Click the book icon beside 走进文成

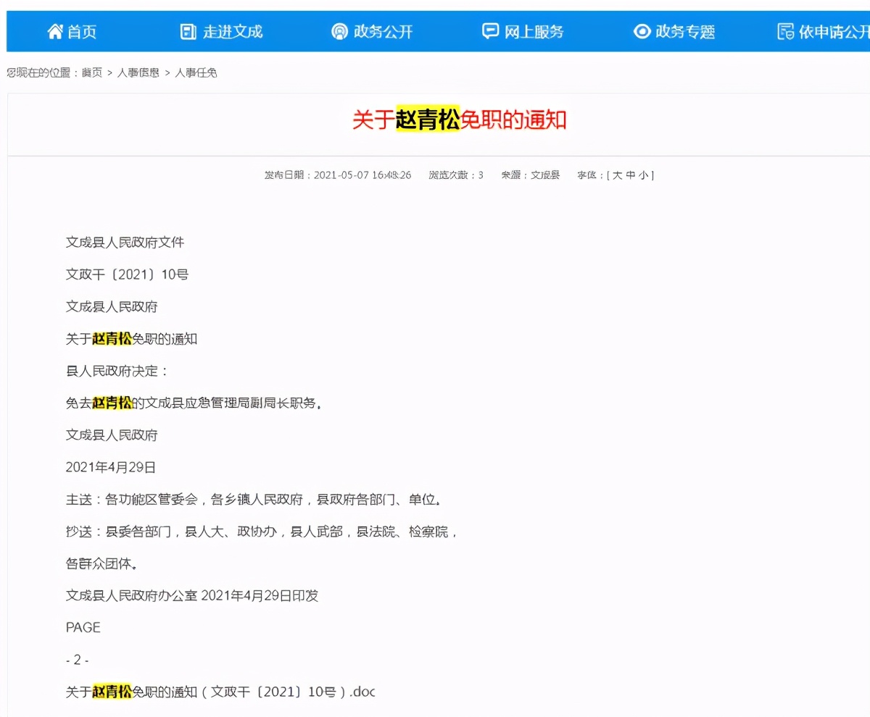(187, 31)
